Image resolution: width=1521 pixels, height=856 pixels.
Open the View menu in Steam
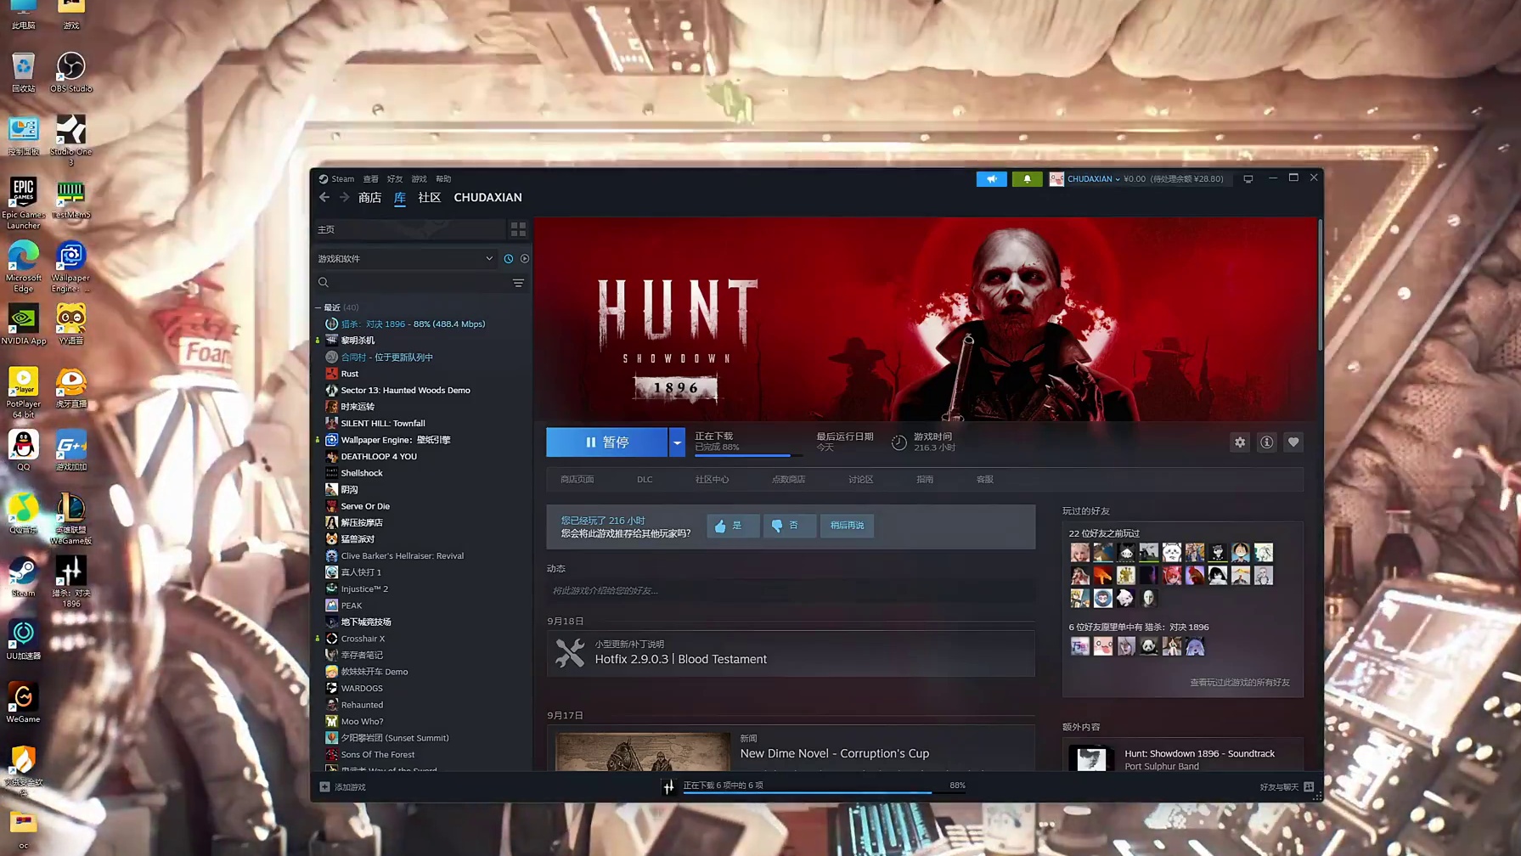pyautogui.click(x=371, y=179)
